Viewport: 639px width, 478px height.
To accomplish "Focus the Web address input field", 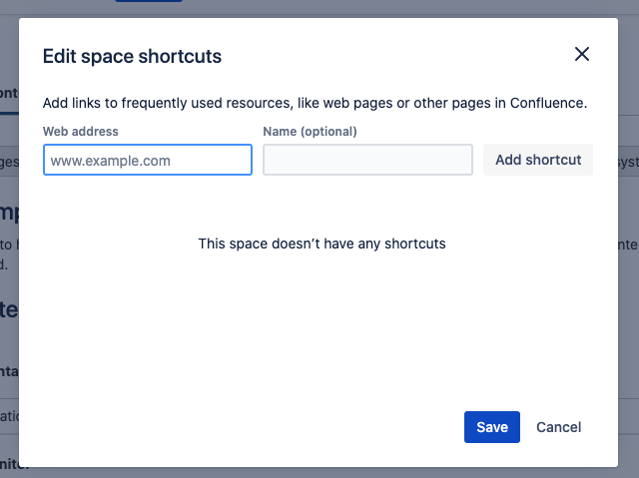I will 148,160.
